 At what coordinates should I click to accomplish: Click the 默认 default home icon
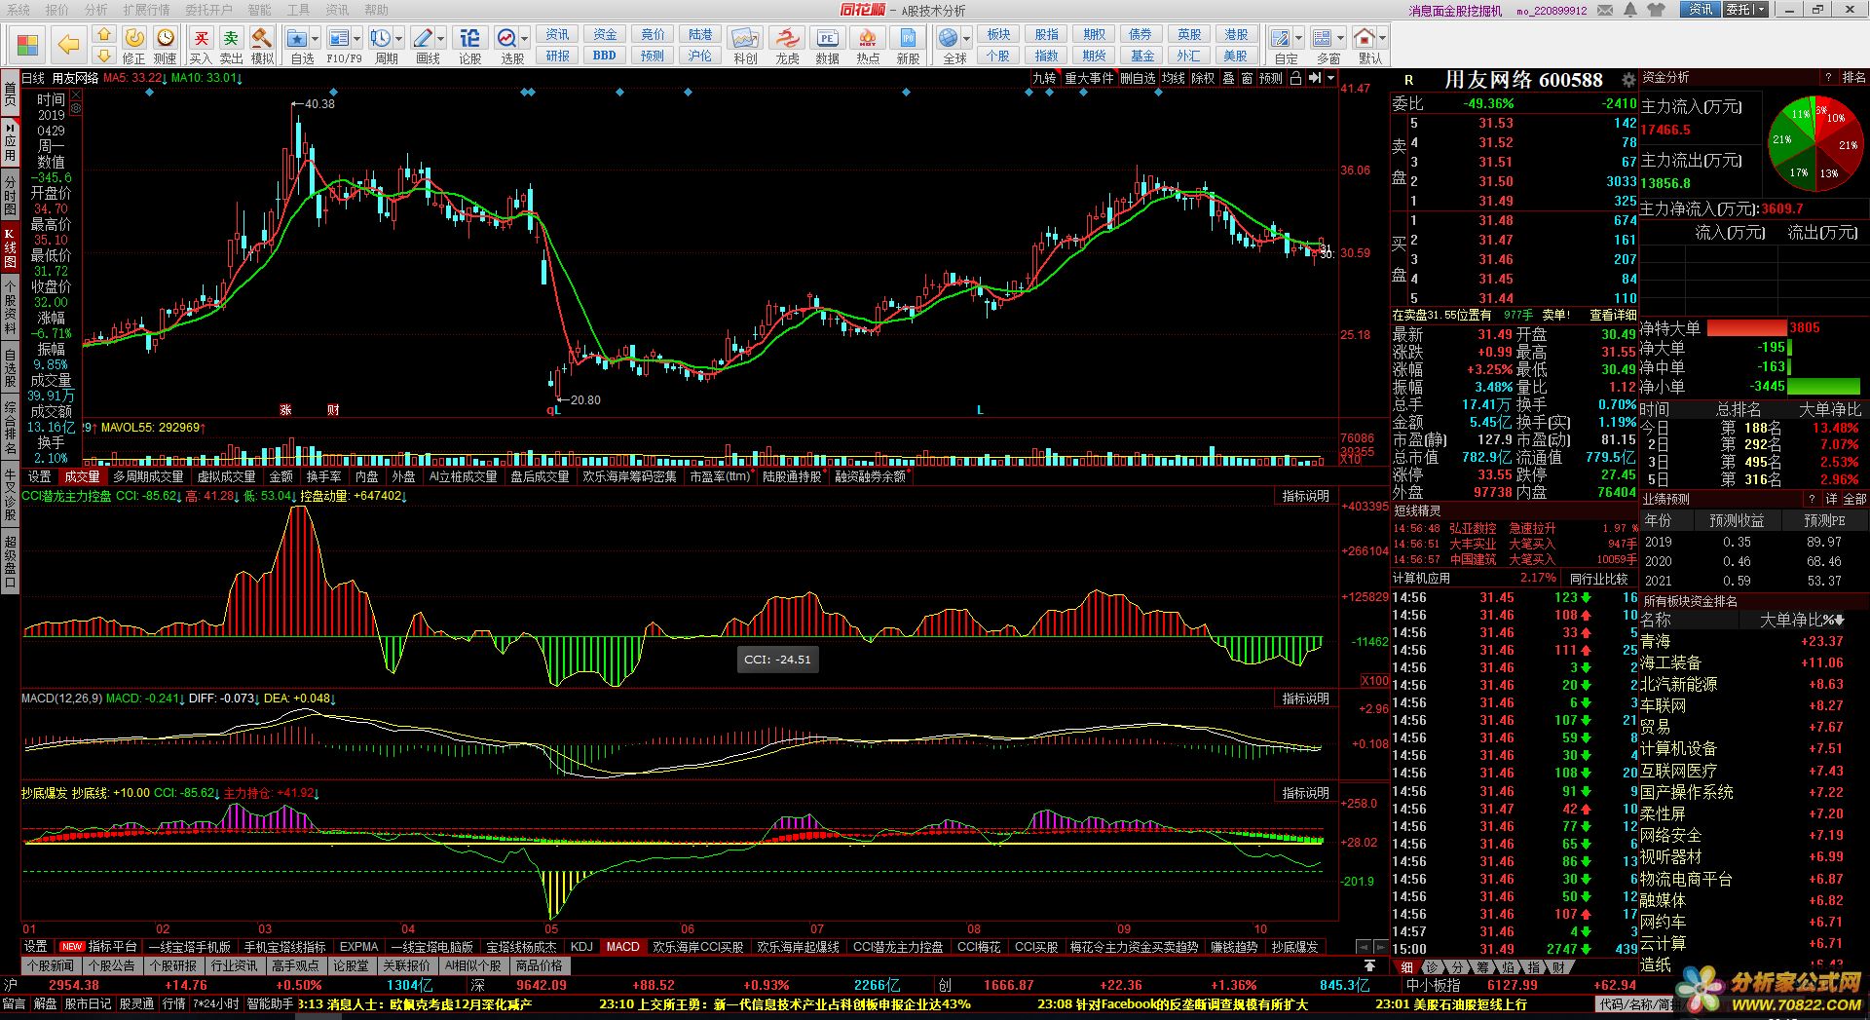pos(1365,38)
